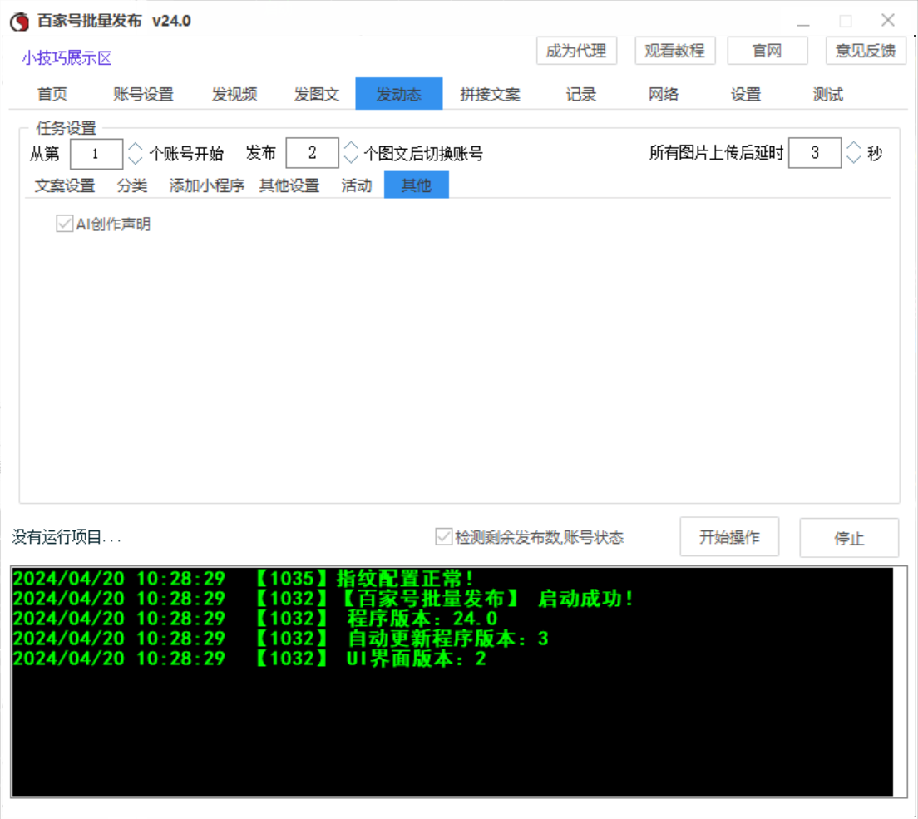Viewport: 918px width, 819px height.
Task: Open the 观看教程 tutorial button
Action: pos(674,51)
